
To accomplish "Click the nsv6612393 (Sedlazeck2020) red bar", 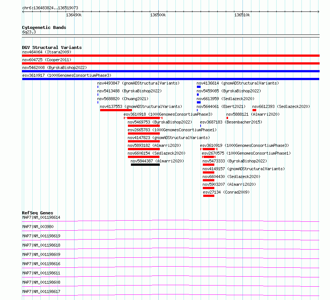I will [x=254, y=110].
